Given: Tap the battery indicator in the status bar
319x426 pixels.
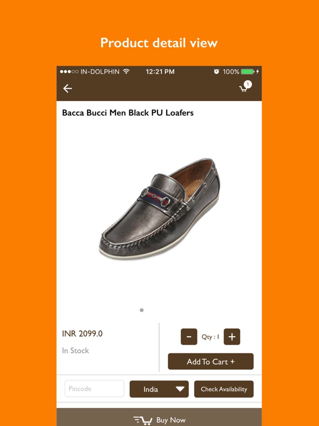Looking at the screenshot, I should pos(247,71).
